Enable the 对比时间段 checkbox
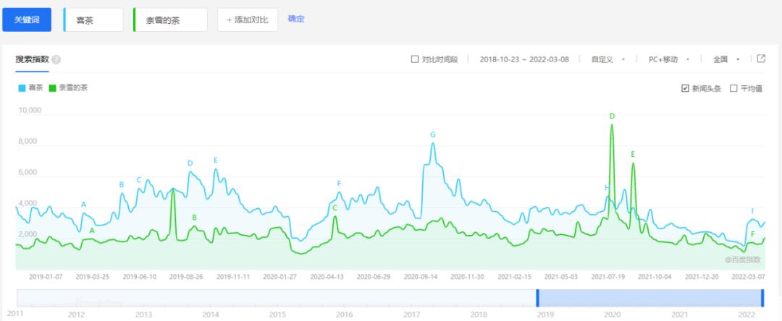The width and height of the screenshot is (782, 321). [x=415, y=59]
